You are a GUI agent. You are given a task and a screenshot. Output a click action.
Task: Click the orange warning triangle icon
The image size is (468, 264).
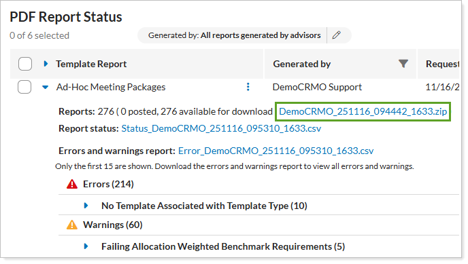[x=72, y=225]
